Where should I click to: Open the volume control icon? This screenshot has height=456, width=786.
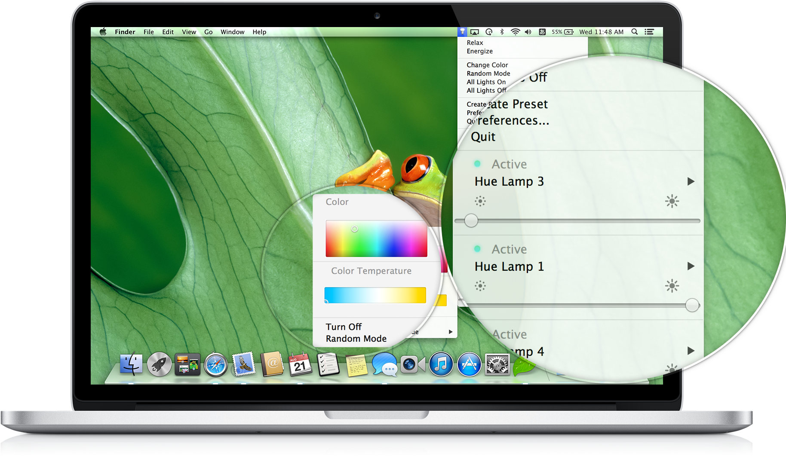528,32
